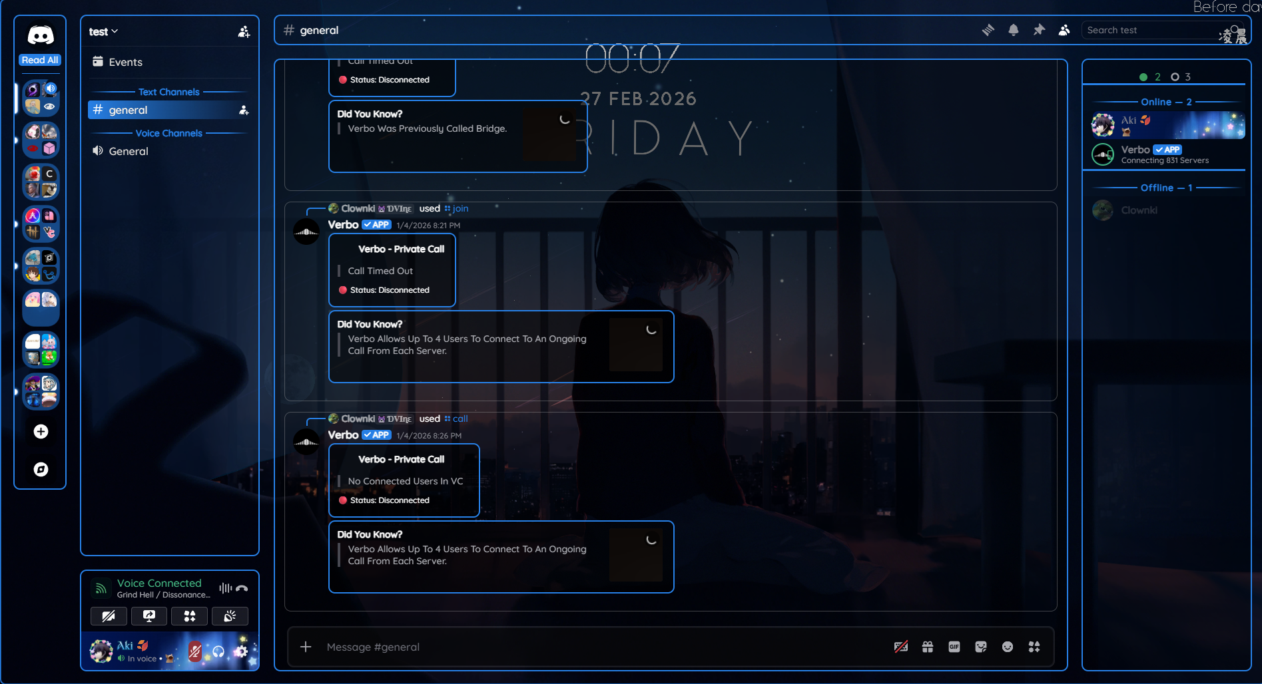1262x684 pixels.
Task: Open Discord home via logo icon
Action: pos(41,35)
